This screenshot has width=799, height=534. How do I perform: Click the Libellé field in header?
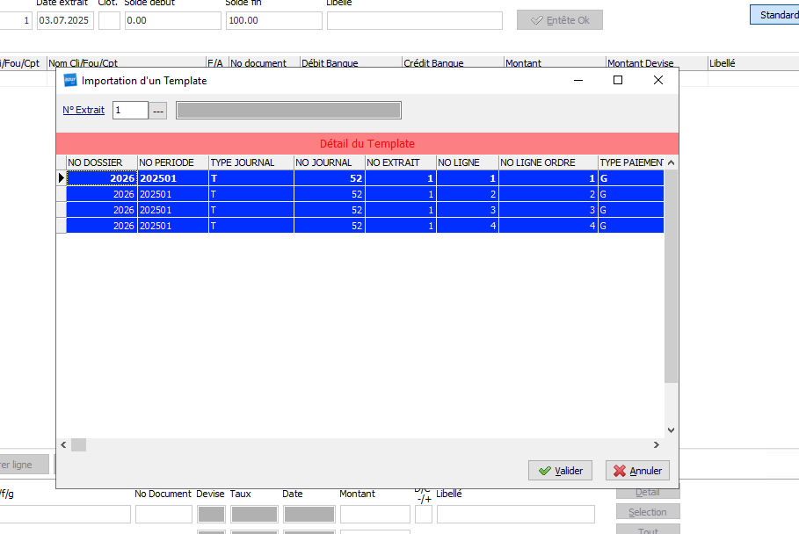pyautogui.click(x=415, y=20)
